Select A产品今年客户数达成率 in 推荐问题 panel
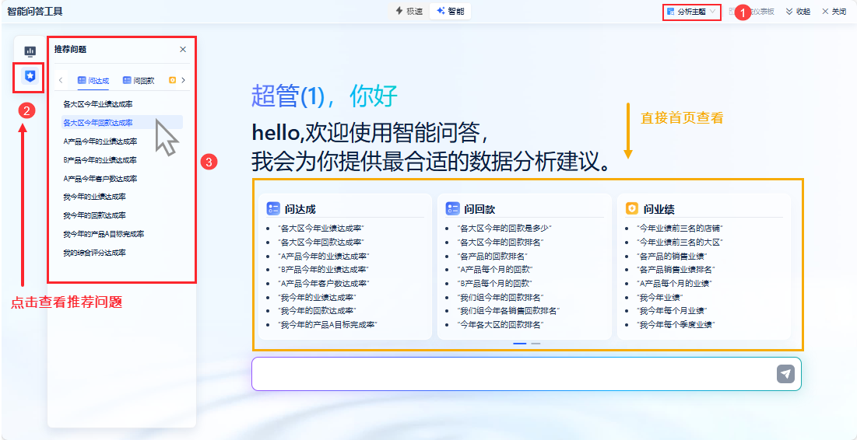The image size is (857, 440). [100, 179]
